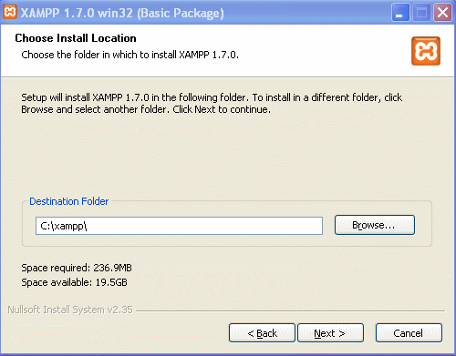Click the orange XAMPP logo in header

[x=426, y=51]
